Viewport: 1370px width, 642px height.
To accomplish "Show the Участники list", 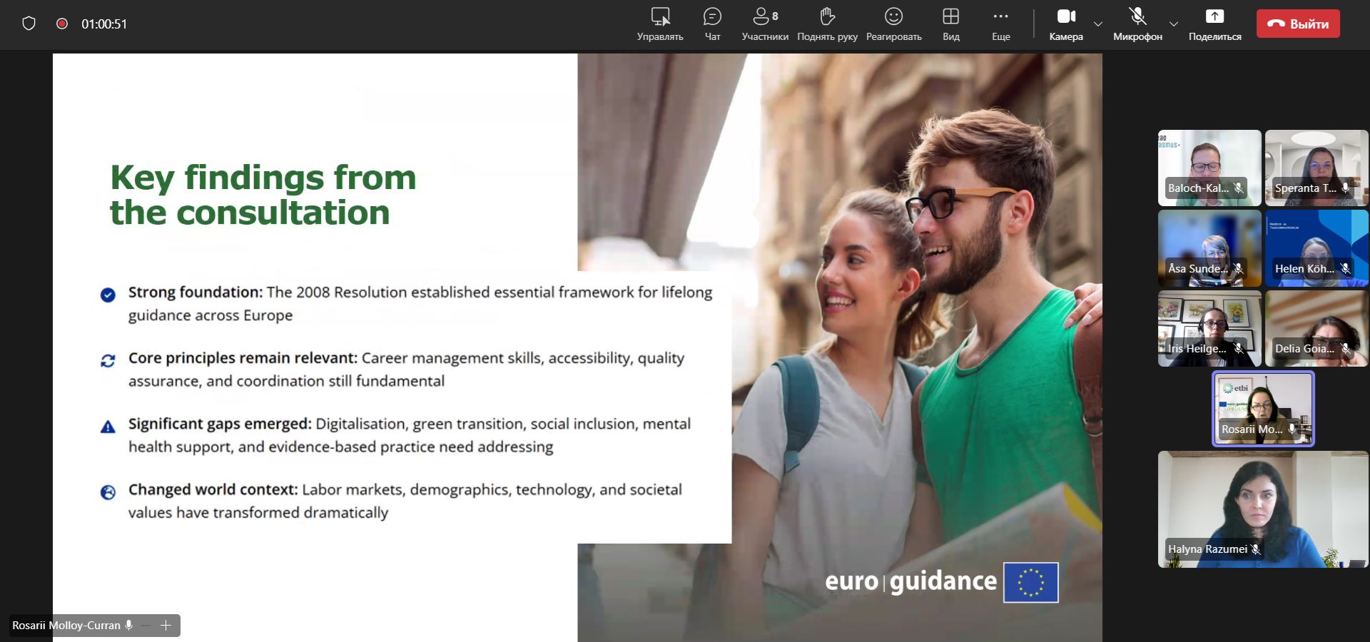I will pos(764,24).
